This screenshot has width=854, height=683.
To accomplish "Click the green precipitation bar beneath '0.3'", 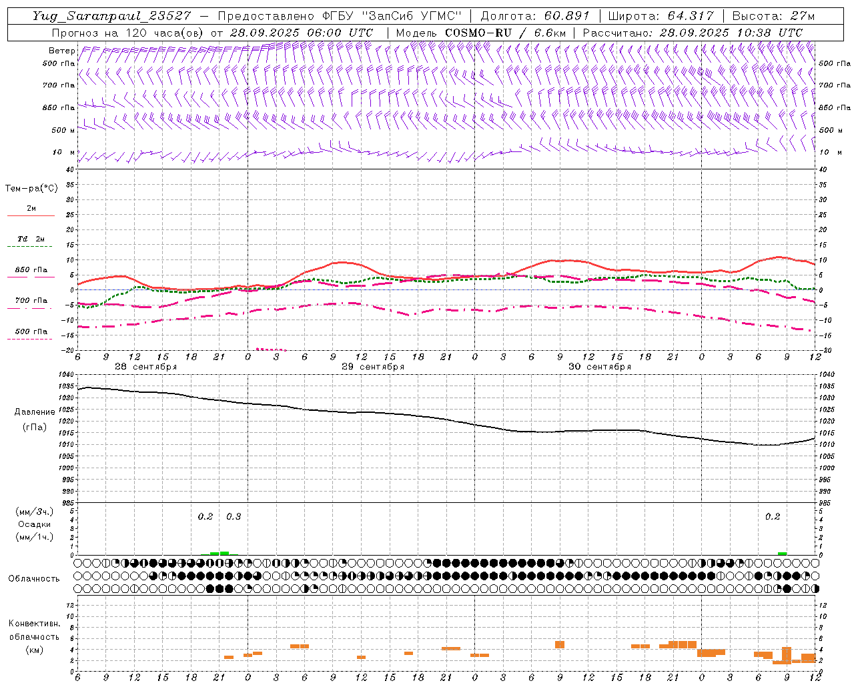I will pyautogui.click(x=225, y=553).
